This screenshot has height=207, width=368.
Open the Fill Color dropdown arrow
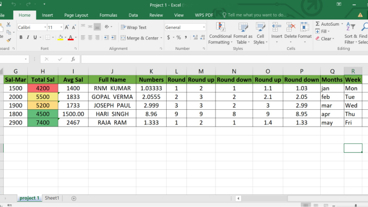click(x=65, y=37)
